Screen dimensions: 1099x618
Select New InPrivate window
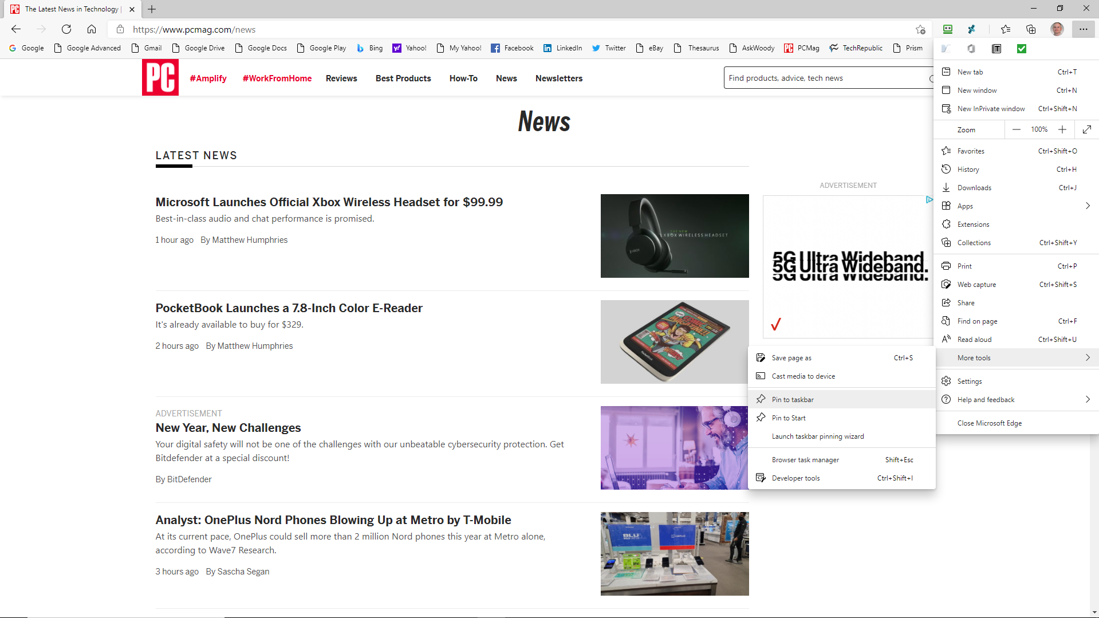tap(1017, 109)
